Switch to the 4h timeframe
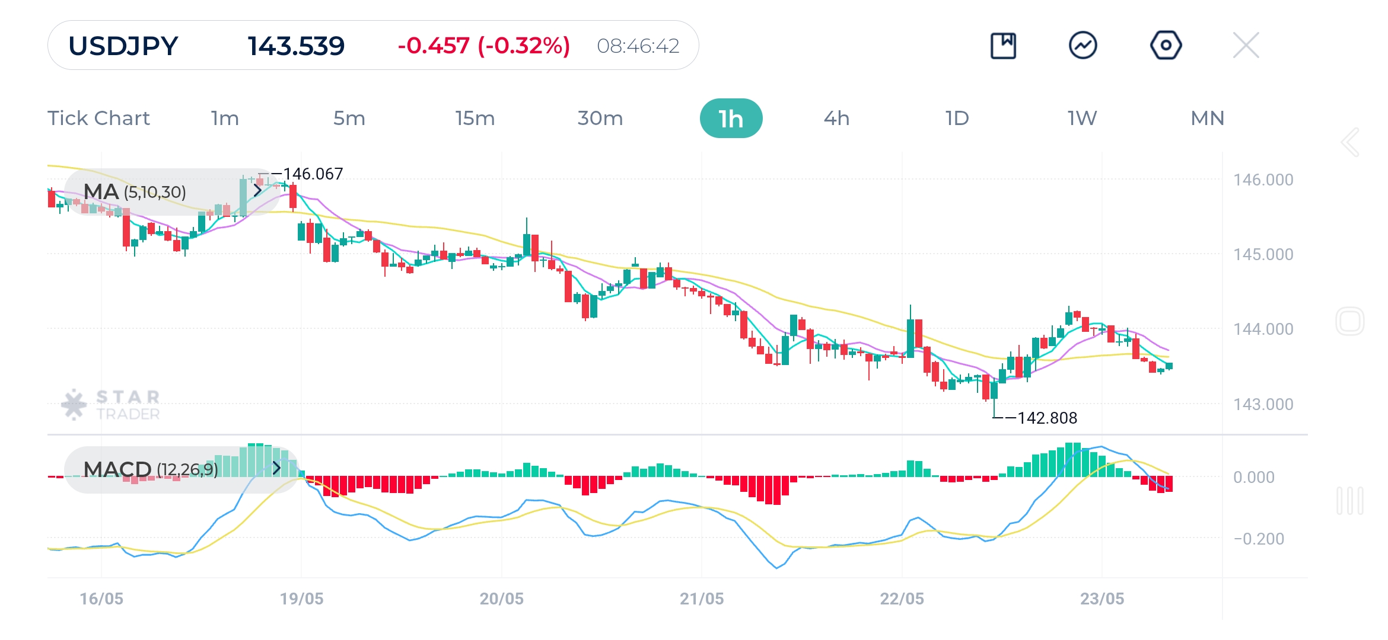Screen dimensions: 1388x640 click(836, 119)
